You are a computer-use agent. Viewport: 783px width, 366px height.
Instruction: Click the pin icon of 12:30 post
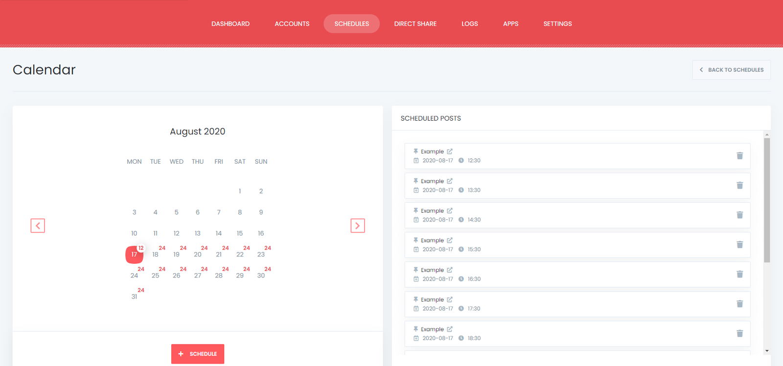(x=416, y=151)
